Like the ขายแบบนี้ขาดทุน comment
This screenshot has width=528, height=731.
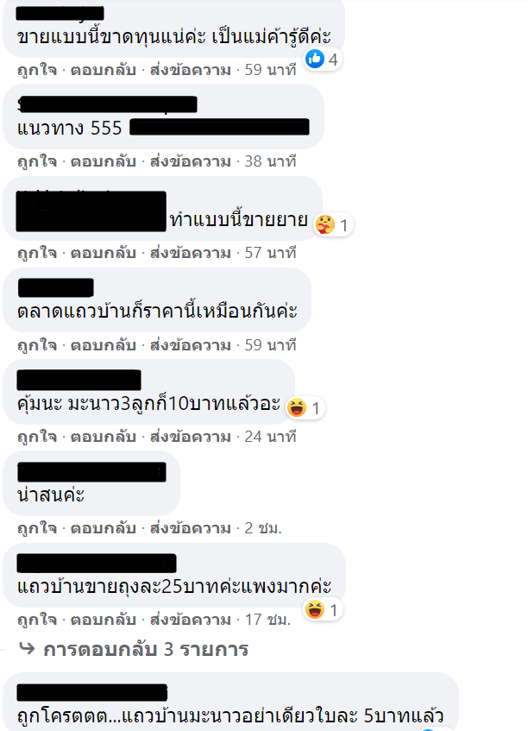(37, 70)
